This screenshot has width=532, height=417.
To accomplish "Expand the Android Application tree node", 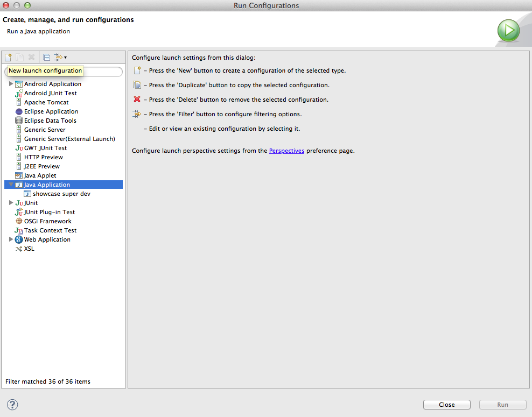I will (x=11, y=84).
